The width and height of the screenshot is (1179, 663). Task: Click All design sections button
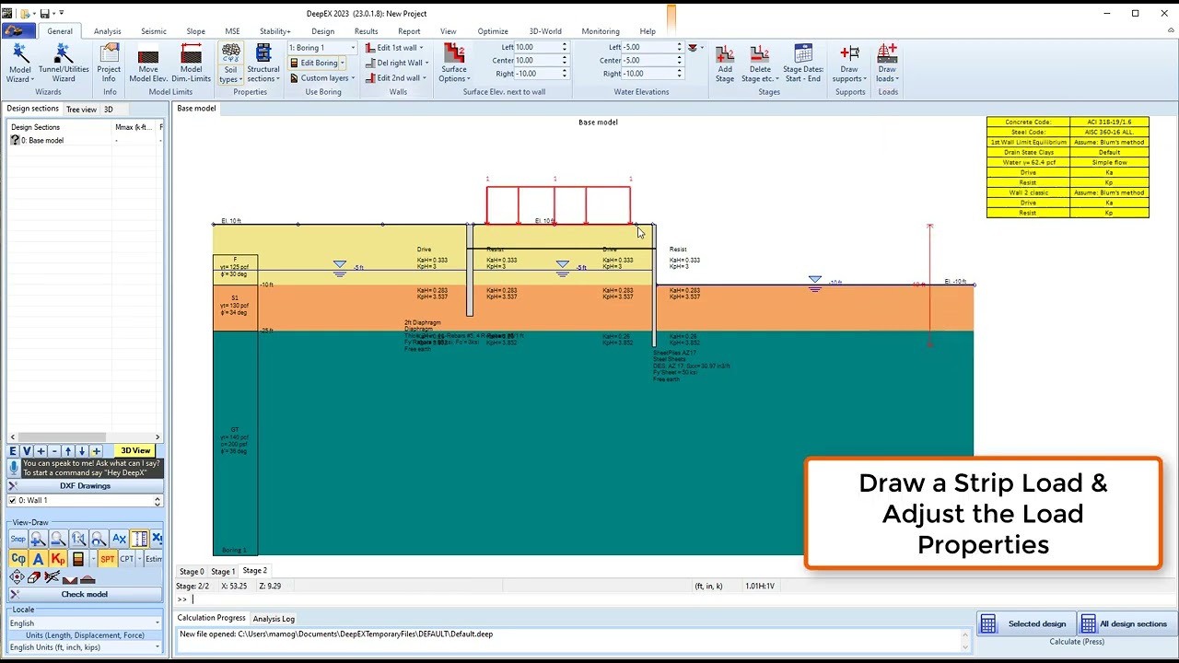pyautogui.click(x=1125, y=624)
